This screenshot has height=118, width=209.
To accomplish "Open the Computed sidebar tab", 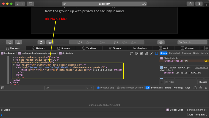I will click(x=174, y=53).
